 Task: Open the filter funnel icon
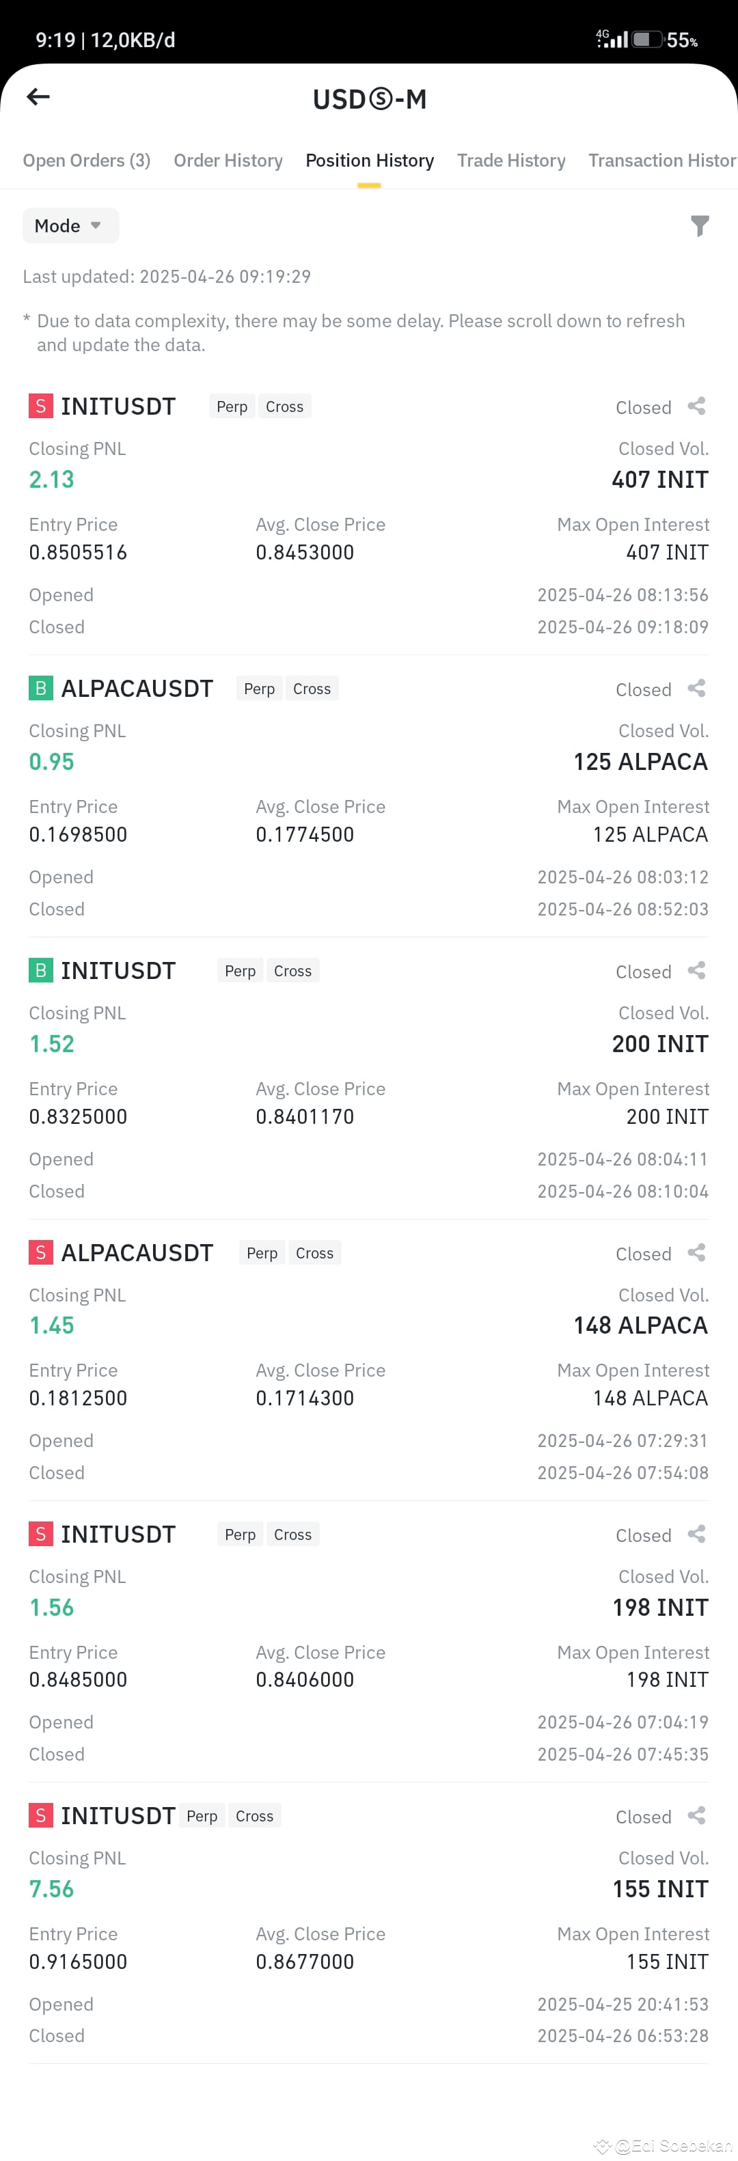(x=700, y=225)
